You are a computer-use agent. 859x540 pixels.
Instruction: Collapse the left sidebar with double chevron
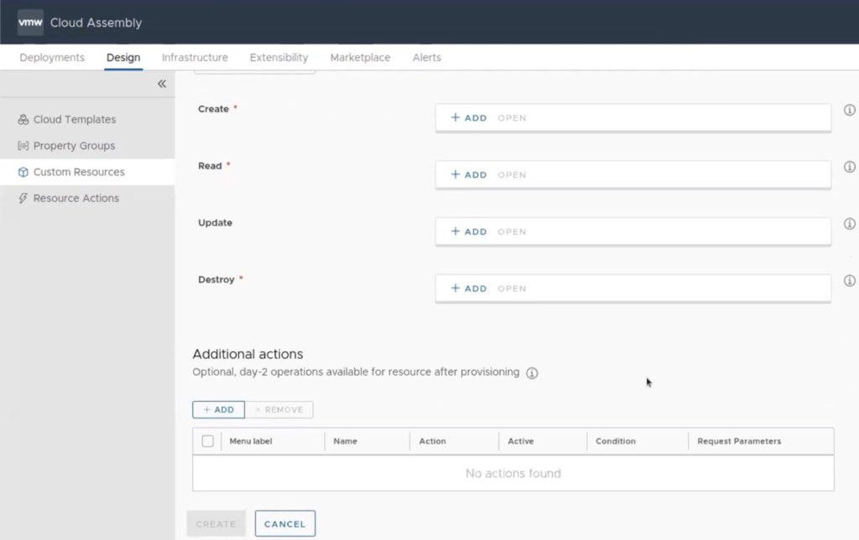click(x=162, y=84)
